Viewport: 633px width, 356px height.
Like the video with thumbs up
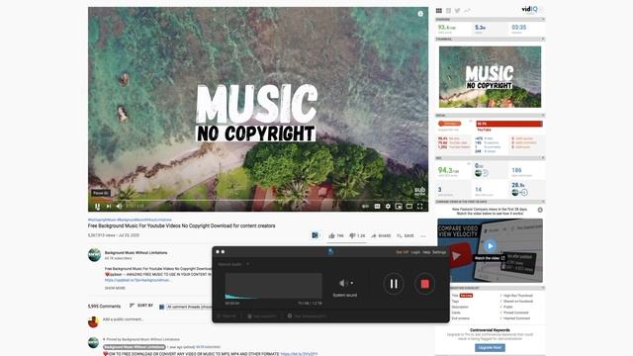tap(336, 235)
